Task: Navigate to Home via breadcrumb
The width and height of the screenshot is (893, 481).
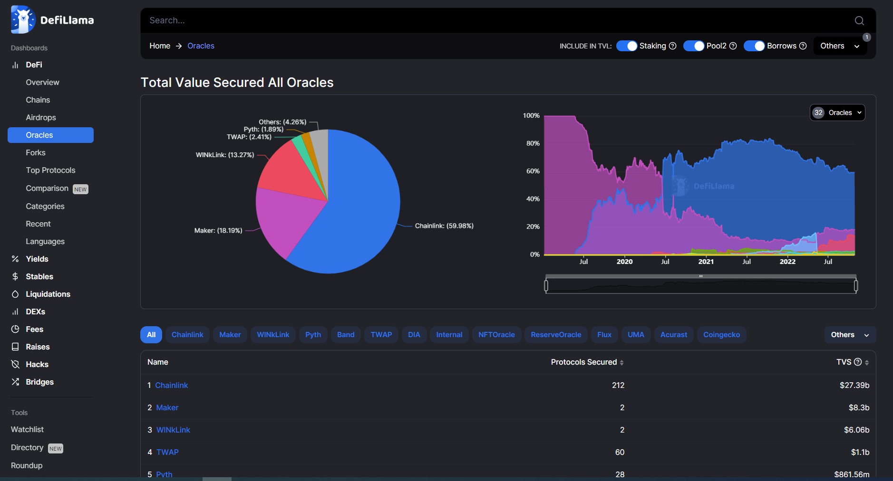Action: [x=160, y=46]
